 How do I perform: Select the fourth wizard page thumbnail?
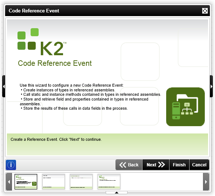click(109, 182)
